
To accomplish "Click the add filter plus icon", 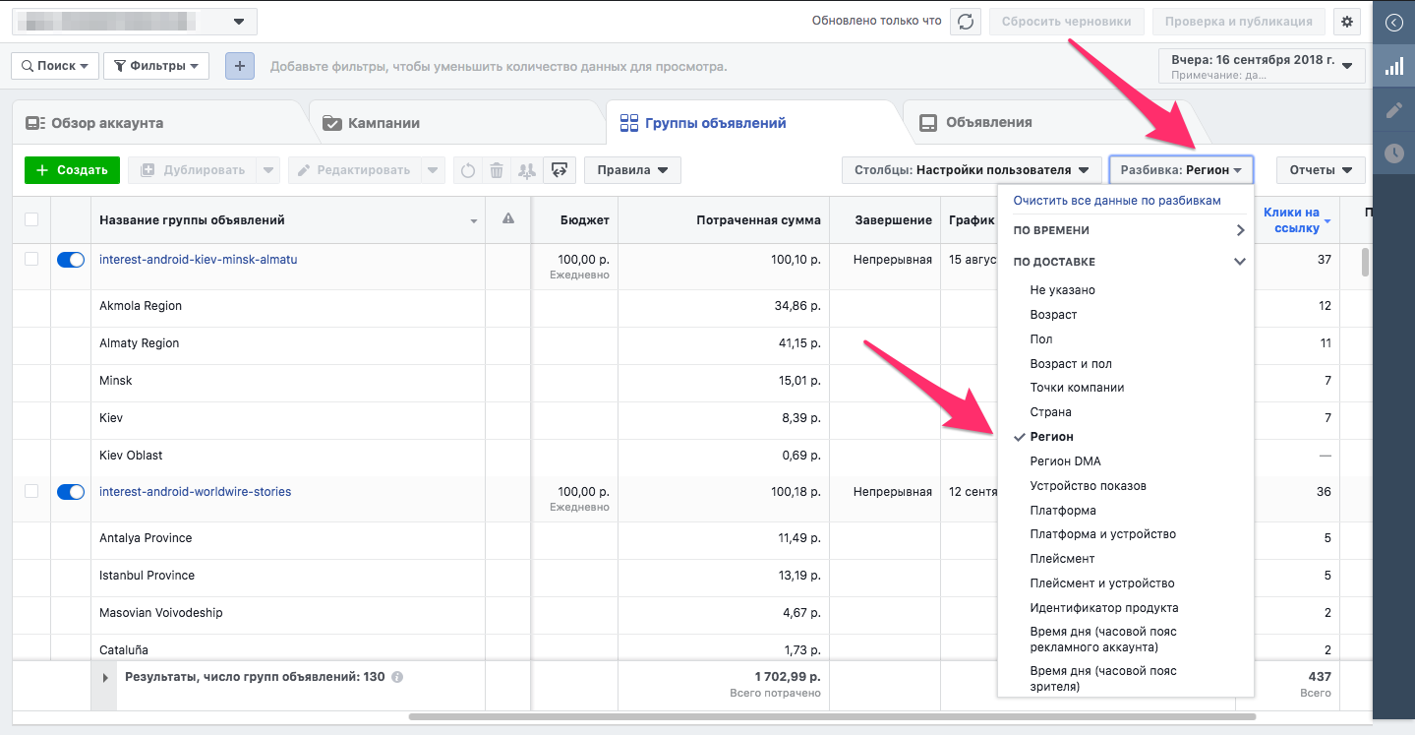I will [x=239, y=66].
